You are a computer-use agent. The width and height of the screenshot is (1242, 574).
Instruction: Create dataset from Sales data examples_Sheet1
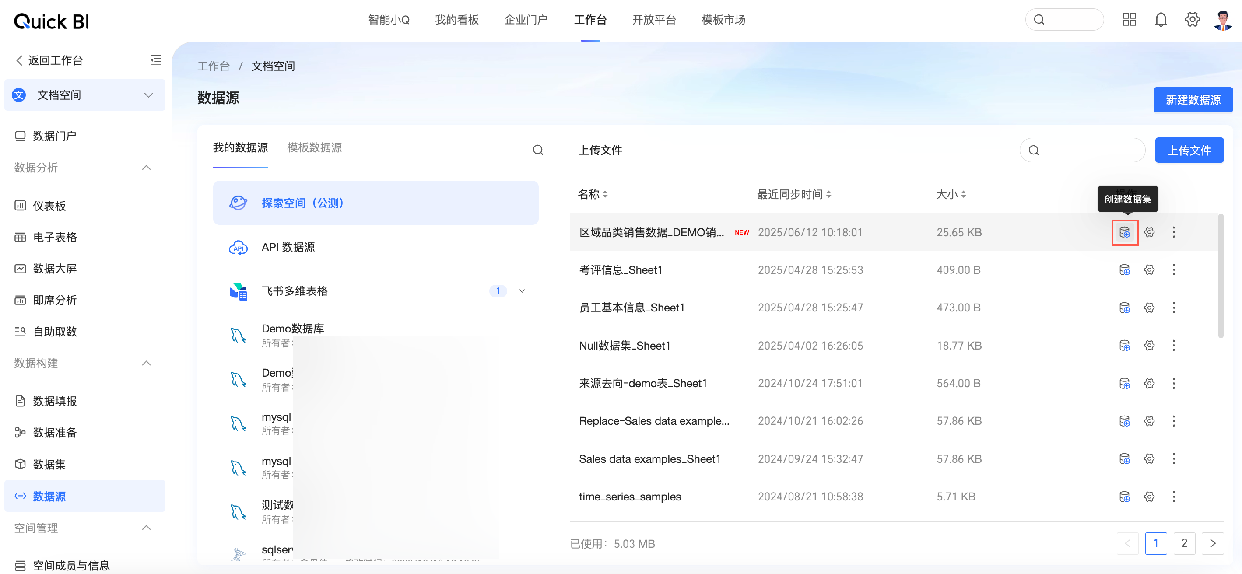coord(1124,459)
